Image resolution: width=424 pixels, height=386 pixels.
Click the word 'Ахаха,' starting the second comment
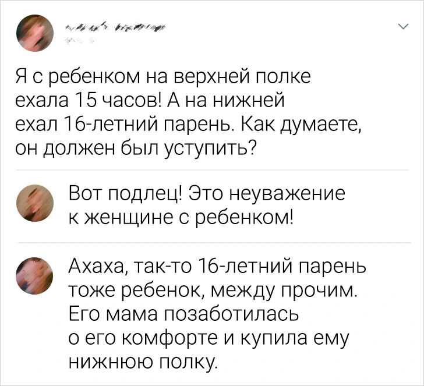(x=98, y=267)
